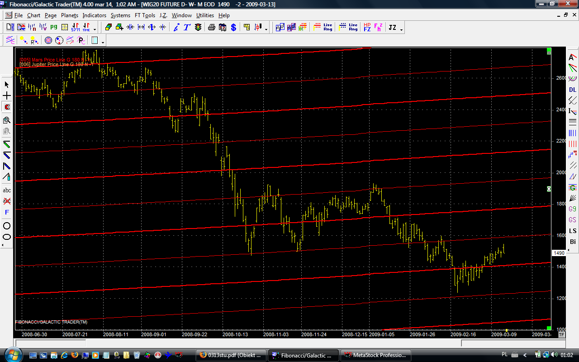Open dropdown arrow beside SYM TIME icons
579x362 pixels.
95,29
